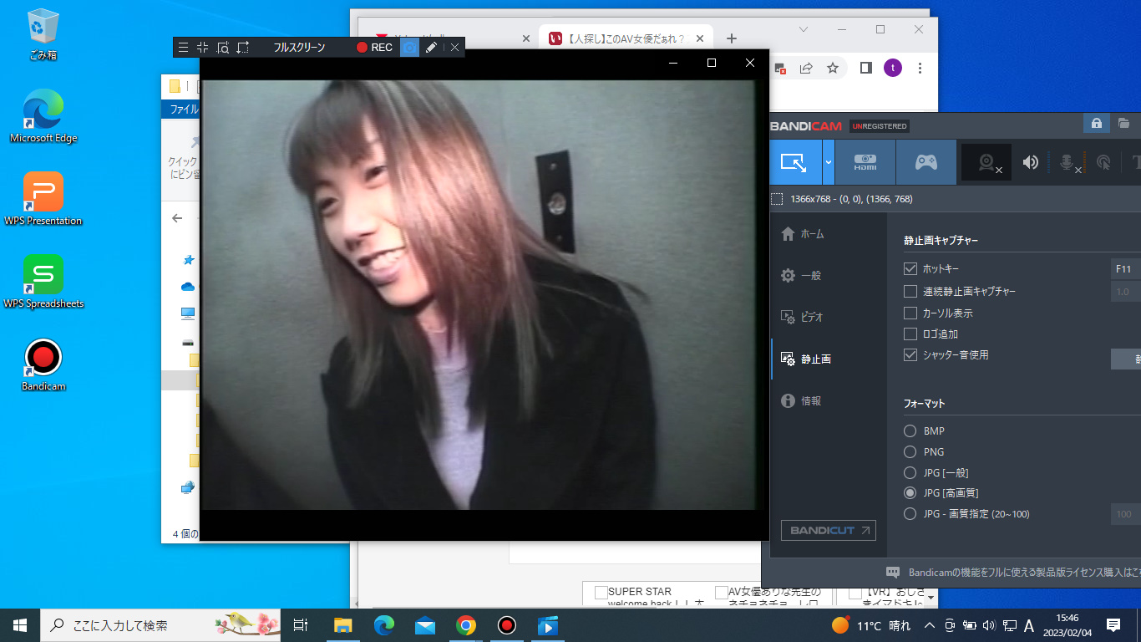Open Chrome tab search chevron
This screenshot has height=642, width=1141.
(804, 29)
